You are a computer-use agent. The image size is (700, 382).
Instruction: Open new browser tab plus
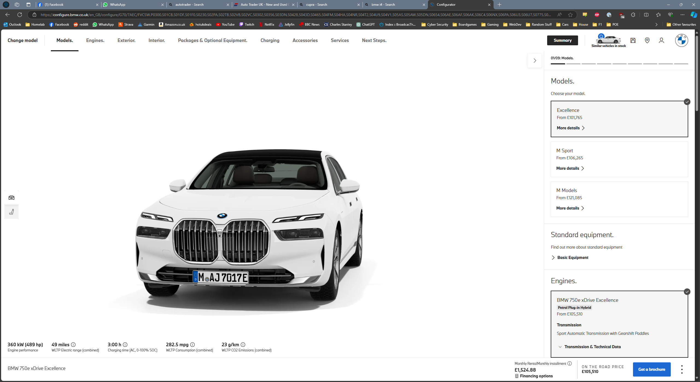click(499, 5)
